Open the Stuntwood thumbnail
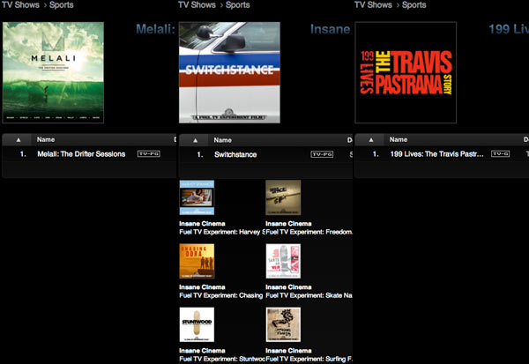The image size is (529, 364). click(x=197, y=324)
